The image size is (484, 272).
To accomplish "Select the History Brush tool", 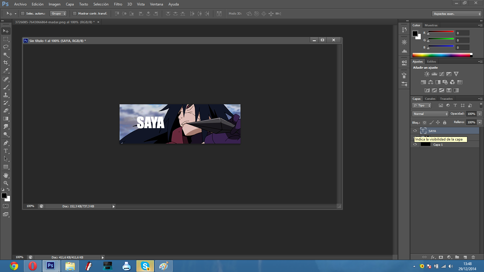I will tap(6, 103).
